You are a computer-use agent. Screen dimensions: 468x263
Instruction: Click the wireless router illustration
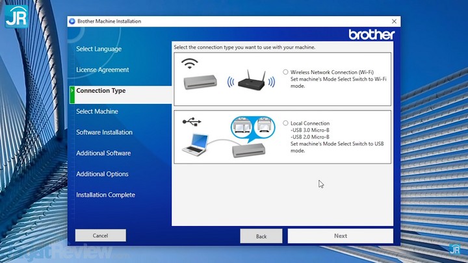tap(252, 81)
